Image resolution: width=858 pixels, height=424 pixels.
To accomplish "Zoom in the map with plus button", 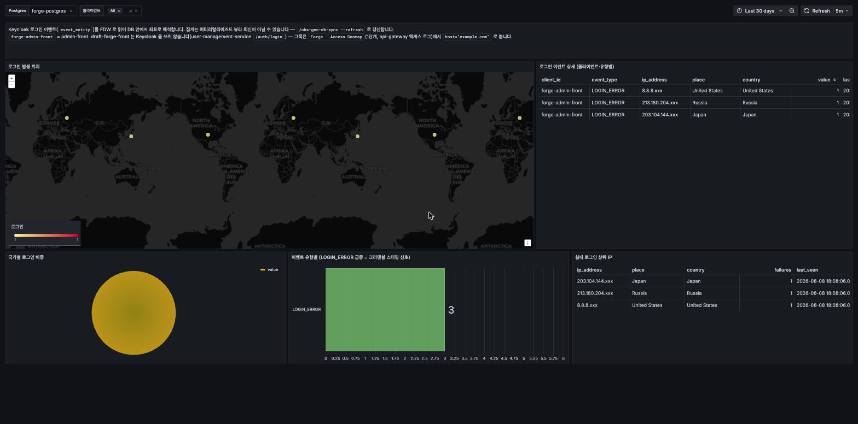I will tap(11, 78).
